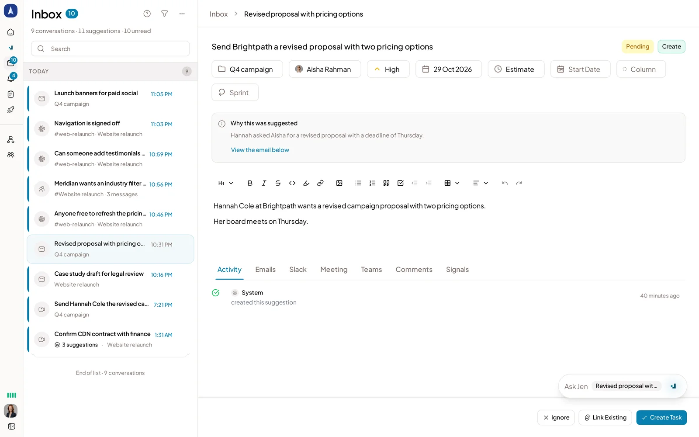Screen dimensions: 699x437
Task: Open the home icon in sidebar
Action: (11, 32)
